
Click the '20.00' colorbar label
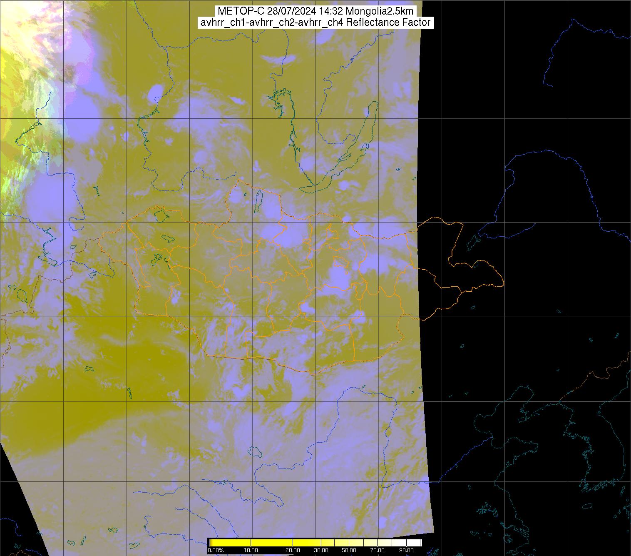point(293,551)
